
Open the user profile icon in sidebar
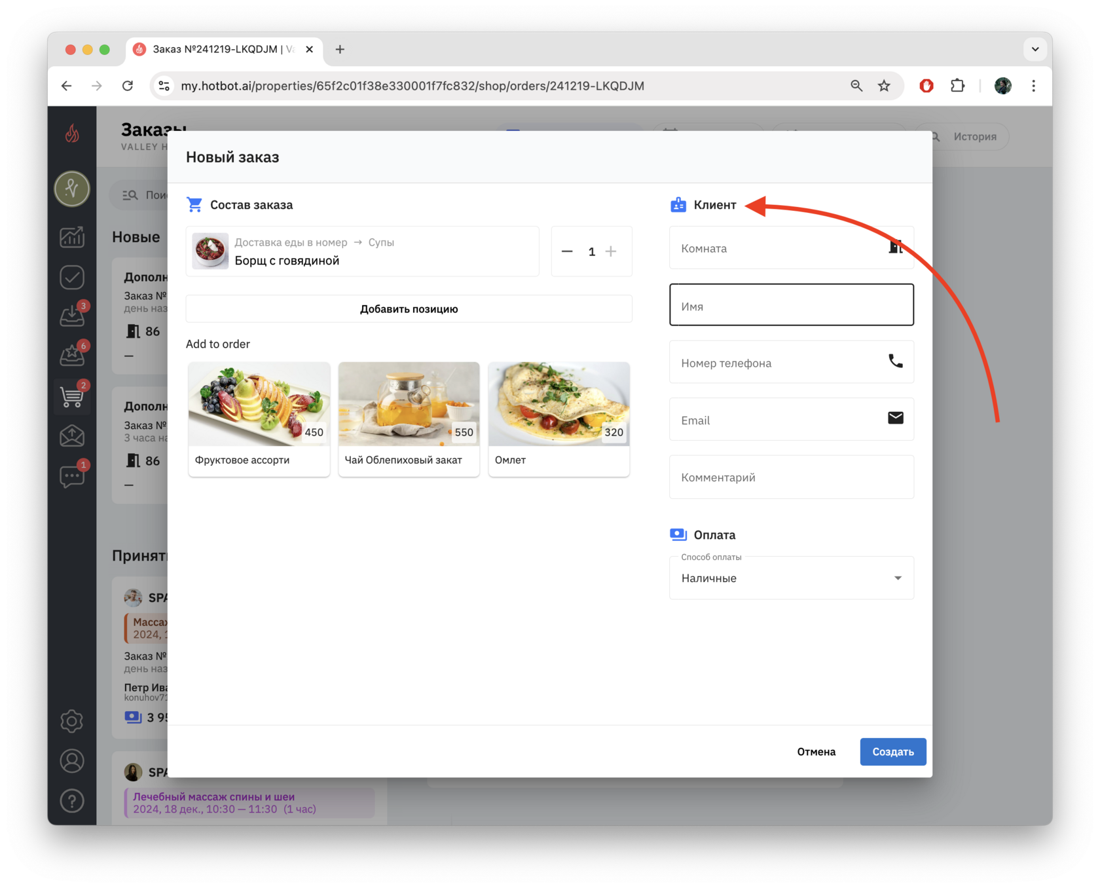click(72, 761)
